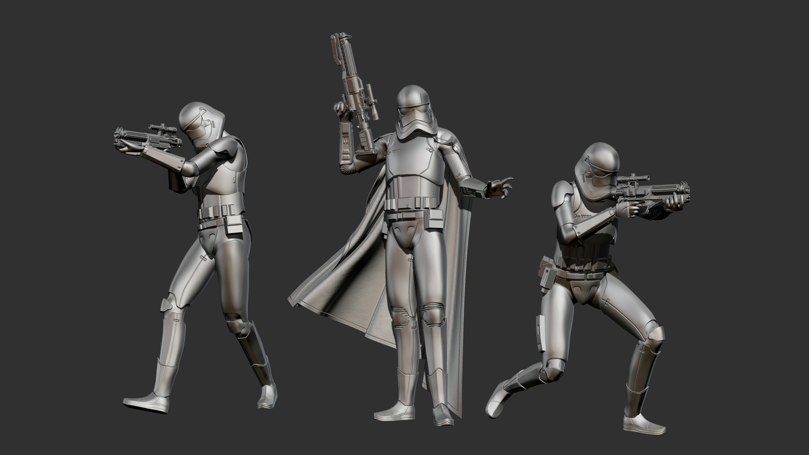
Task: Click the center figure's outstretched pointing hand
Action: (x=499, y=187)
